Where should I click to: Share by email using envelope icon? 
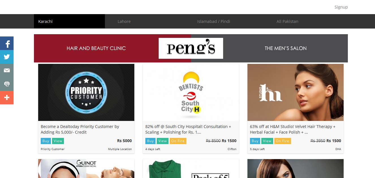[7, 70]
